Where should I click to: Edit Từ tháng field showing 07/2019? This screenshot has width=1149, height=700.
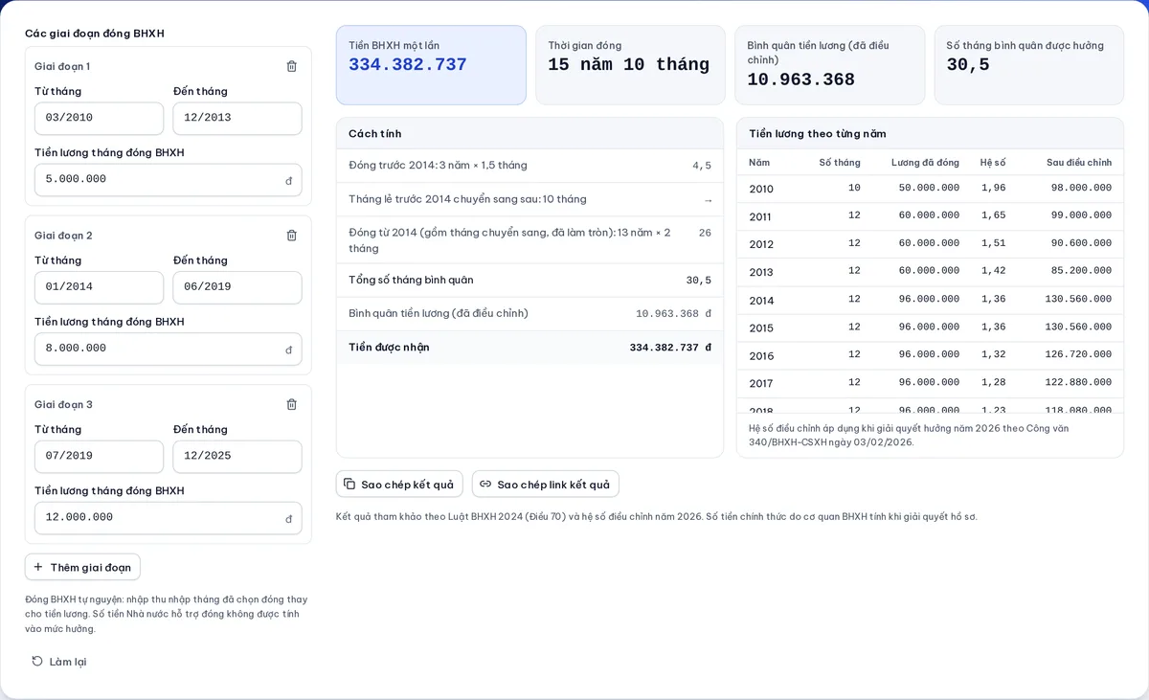pos(99,456)
